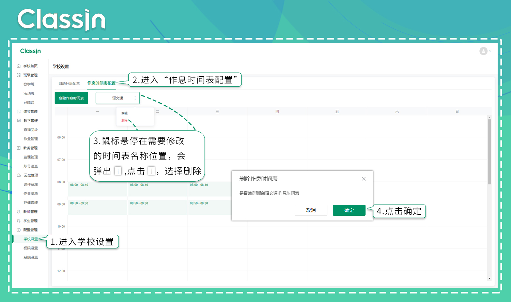Click the user avatar icon at top right
Viewport: 511px width, 302px height.
coord(483,51)
